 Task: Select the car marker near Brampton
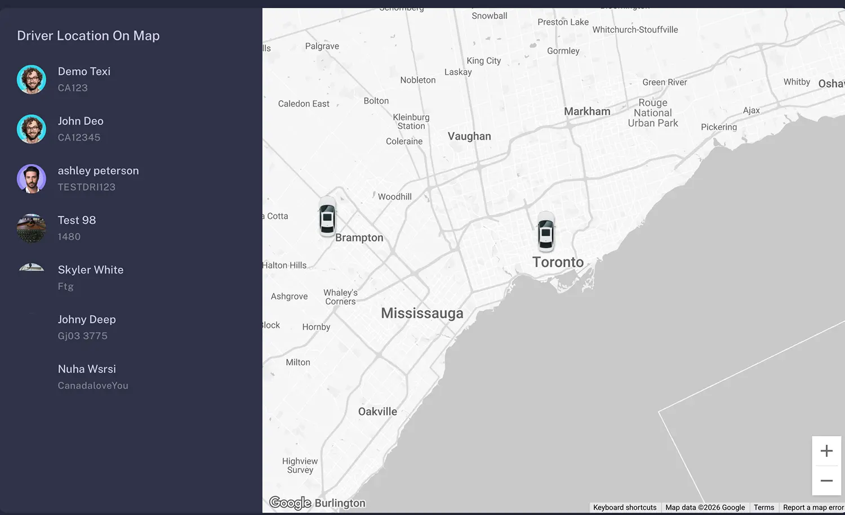click(327, 219)
